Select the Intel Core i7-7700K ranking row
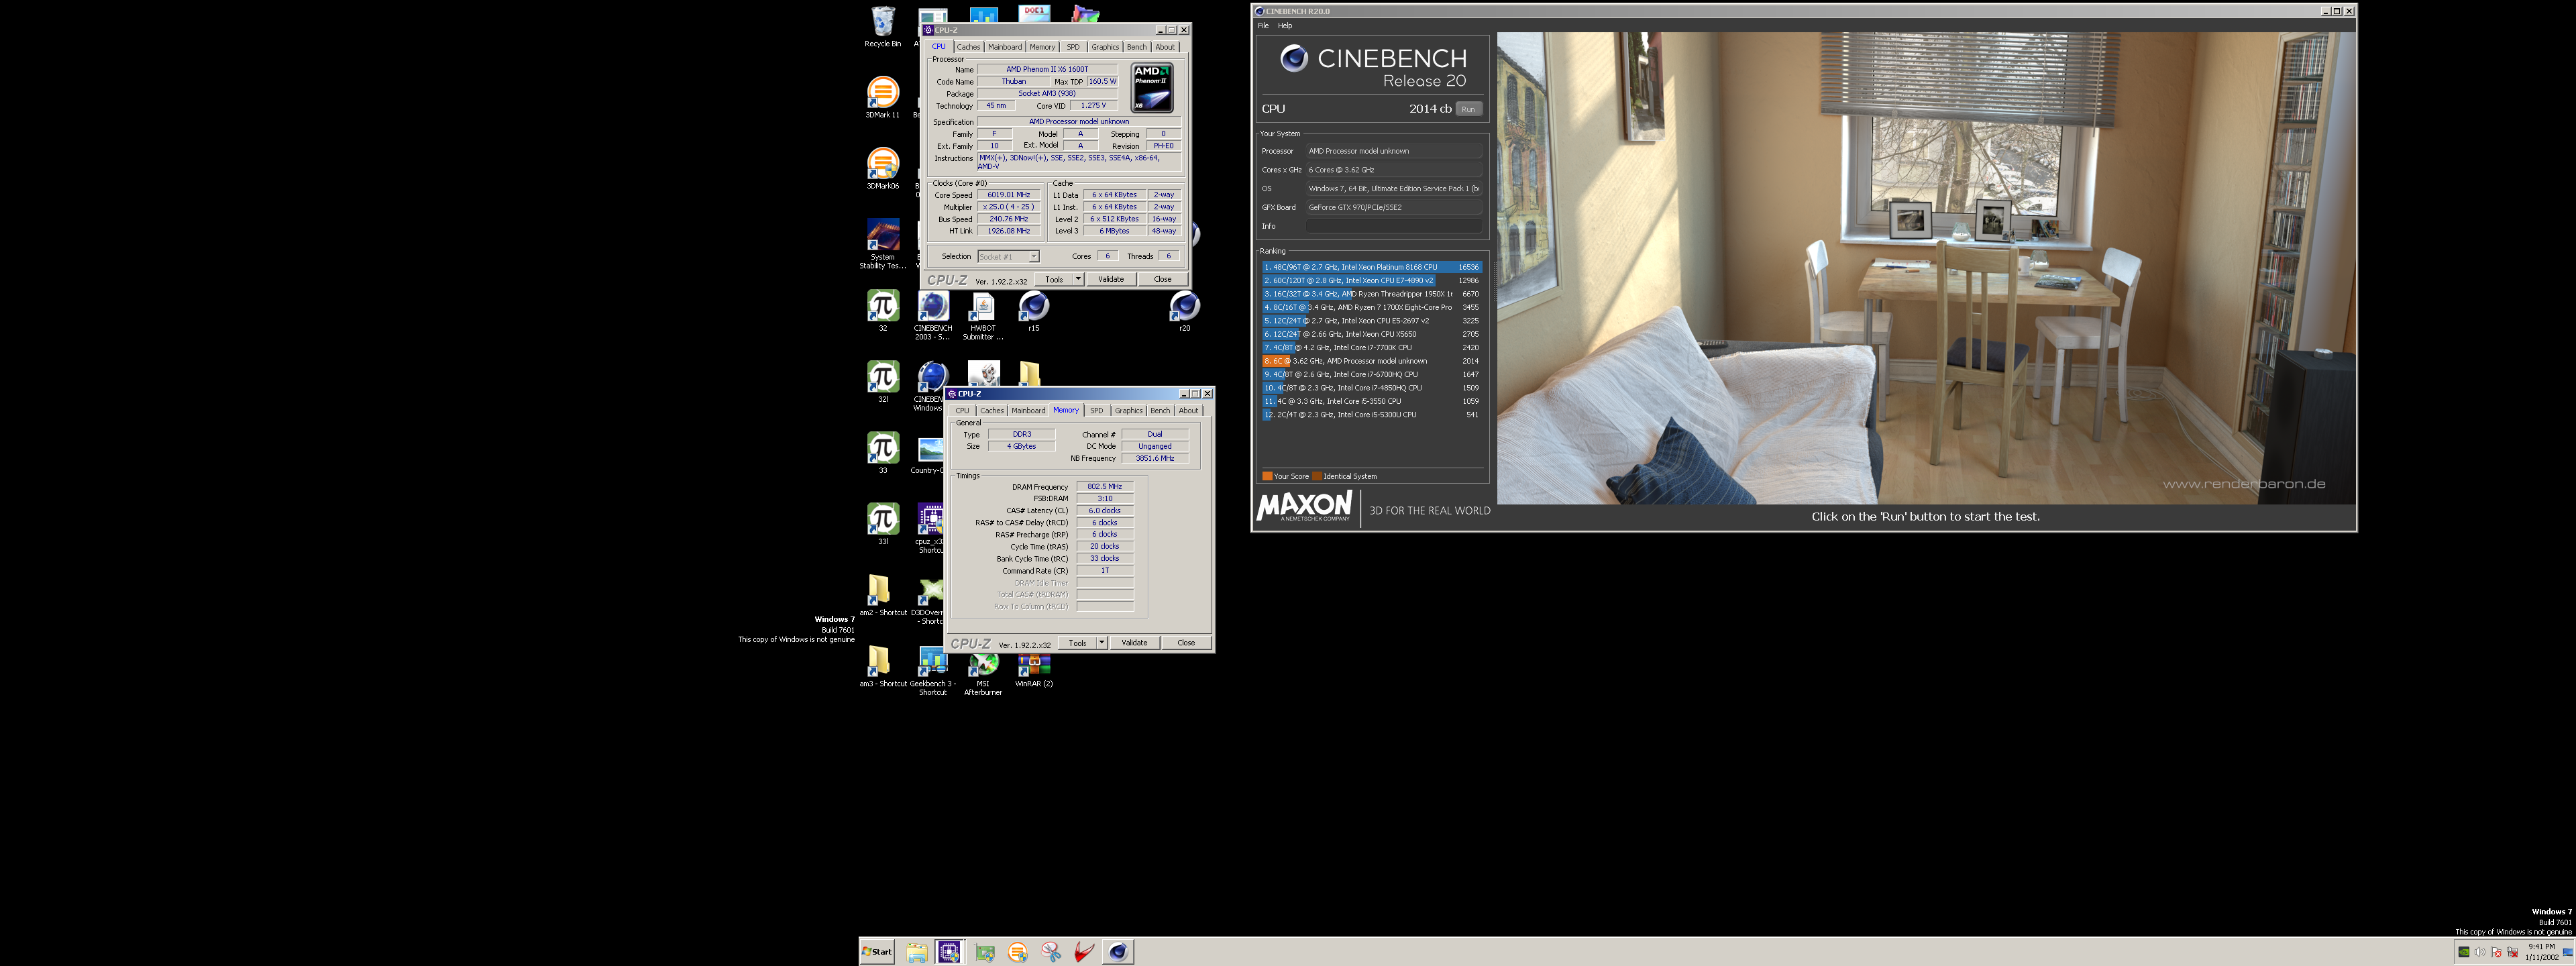This screenshot has height=966, width=2576. (x=1371, y=348)
